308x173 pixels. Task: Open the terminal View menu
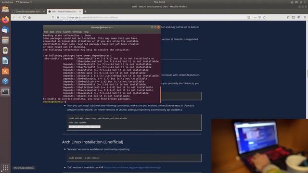59,32
